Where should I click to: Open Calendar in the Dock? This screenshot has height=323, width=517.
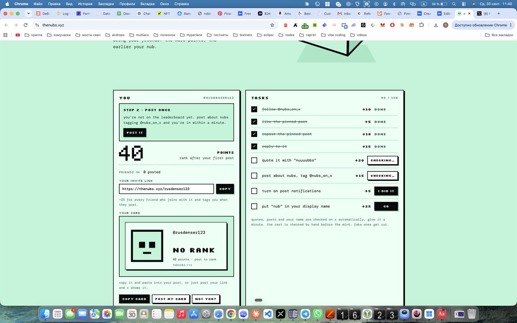132,314
